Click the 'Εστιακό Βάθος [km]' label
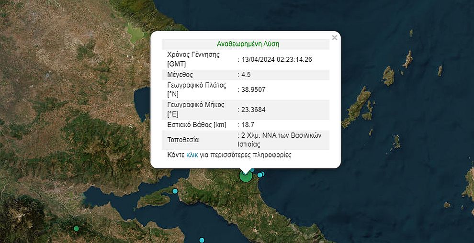 pyautogui.click(x=196, y=125)
